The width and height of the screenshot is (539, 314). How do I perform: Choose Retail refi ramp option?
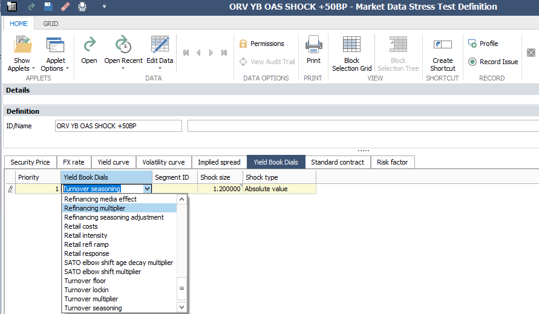[119, 244]
